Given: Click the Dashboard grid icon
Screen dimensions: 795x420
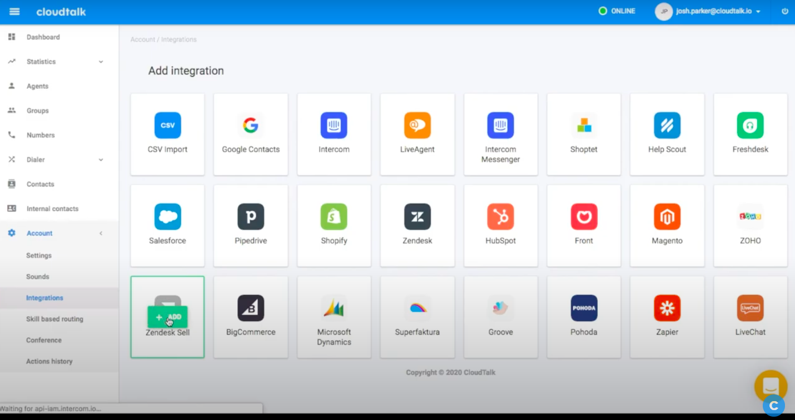Looking at the screenshot, I should point(12,37).
